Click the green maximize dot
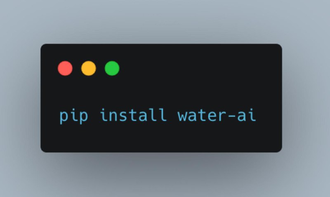 (x=112, y=68)
